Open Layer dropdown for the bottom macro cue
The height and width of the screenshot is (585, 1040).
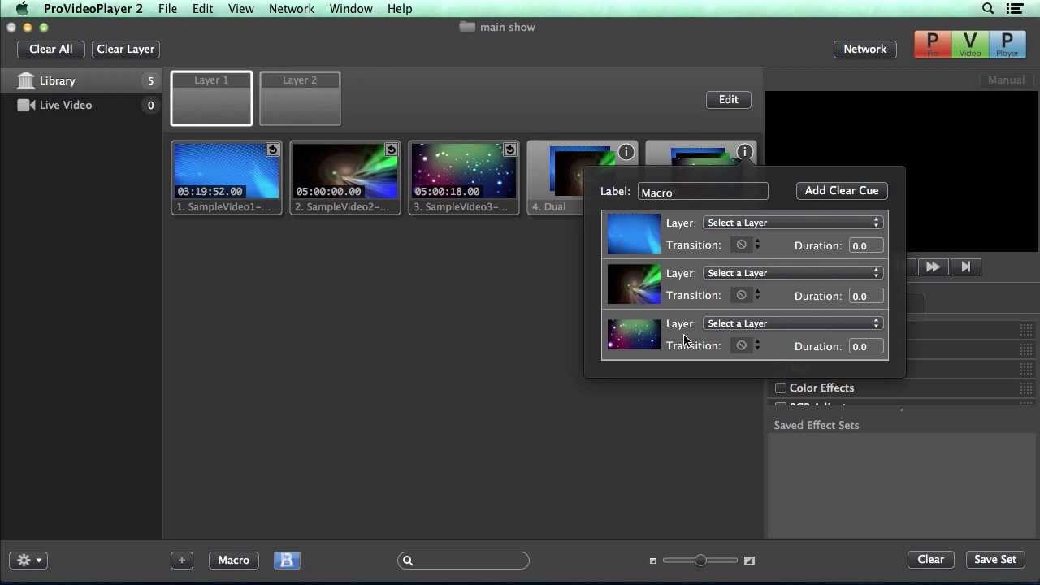pyautogui.click(x=793, y=323)
